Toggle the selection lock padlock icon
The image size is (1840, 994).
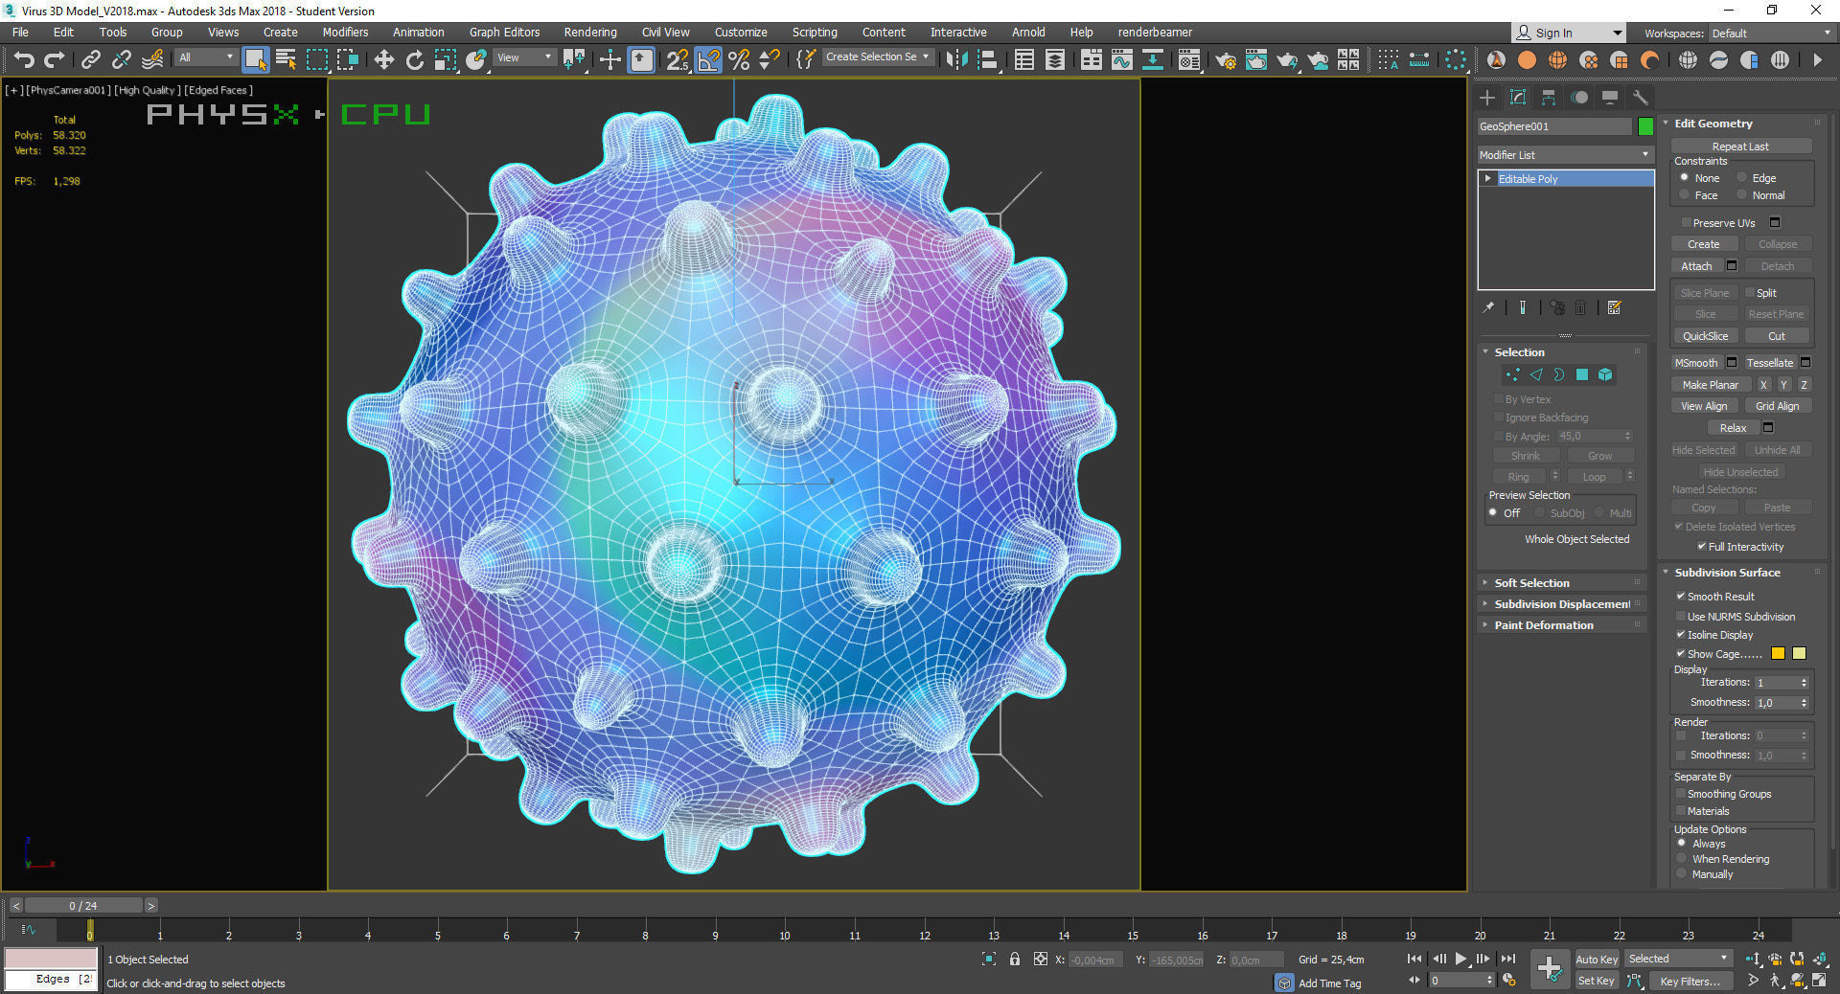pos(1015,959)
